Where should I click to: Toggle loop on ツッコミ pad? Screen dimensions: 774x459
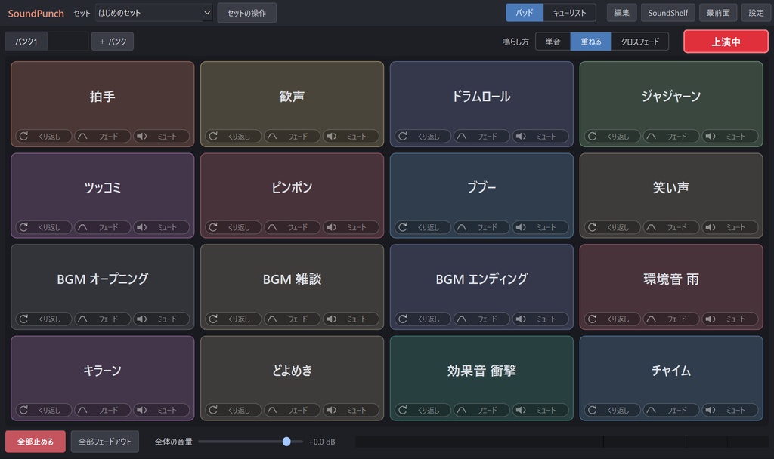pyautogui.click(x=43, y=227)
